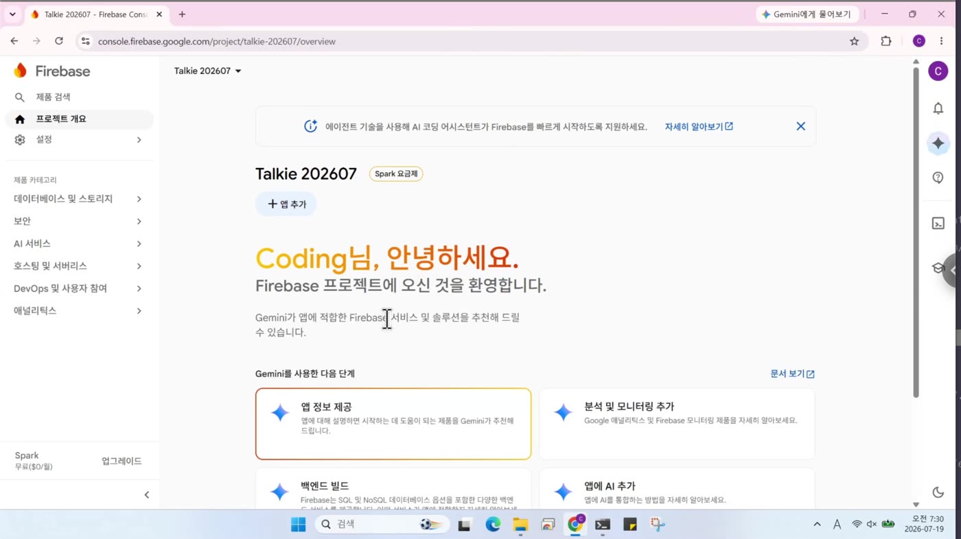Open the graduation cap learning icon
This screenshot has height=539, width=961.
[938, 268]
